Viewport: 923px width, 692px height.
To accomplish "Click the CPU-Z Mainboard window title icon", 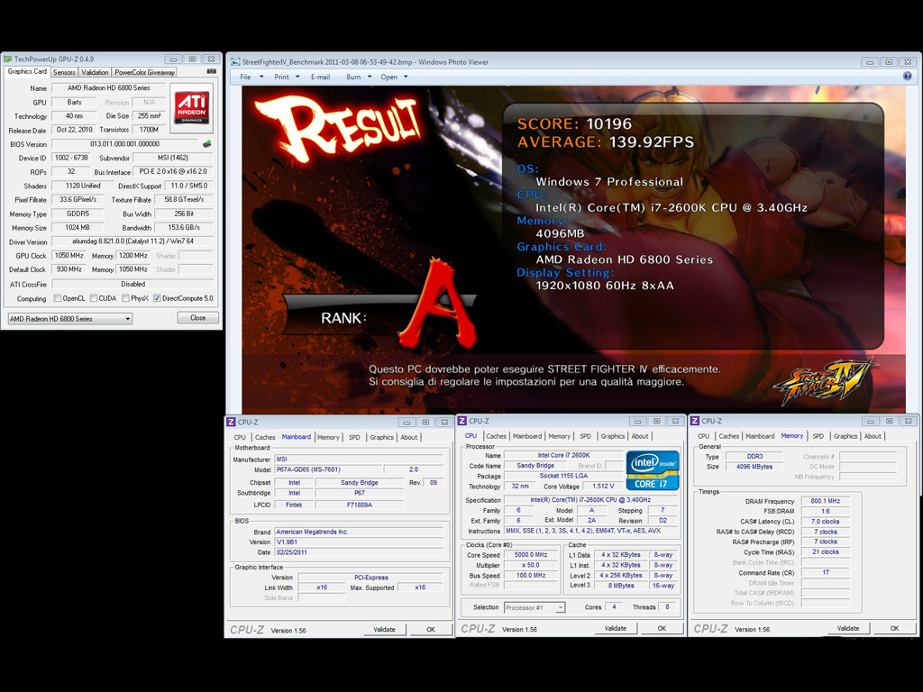I will pyautogui.click(x=232, y=422).
